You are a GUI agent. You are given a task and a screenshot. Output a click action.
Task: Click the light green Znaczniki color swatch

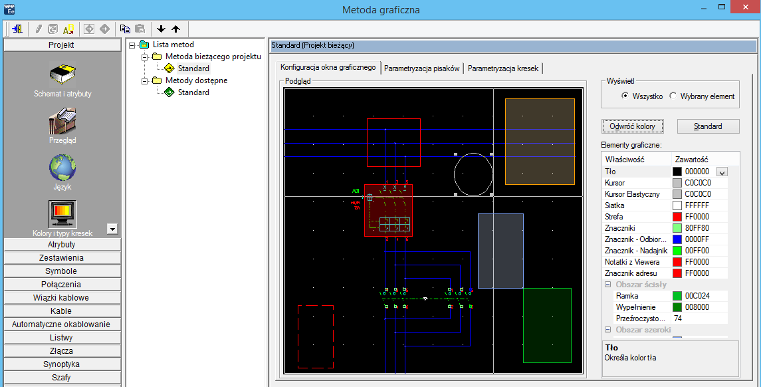tap(677, 228)
